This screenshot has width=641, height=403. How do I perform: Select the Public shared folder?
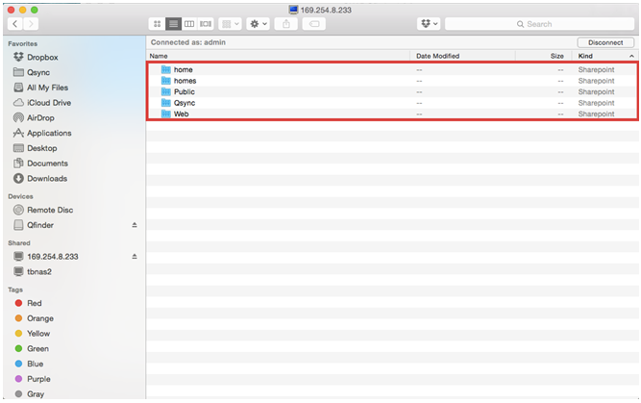185,92
